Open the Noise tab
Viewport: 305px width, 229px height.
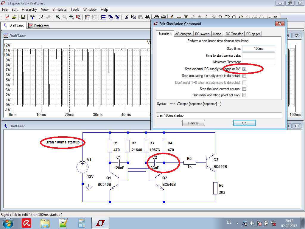217,34
